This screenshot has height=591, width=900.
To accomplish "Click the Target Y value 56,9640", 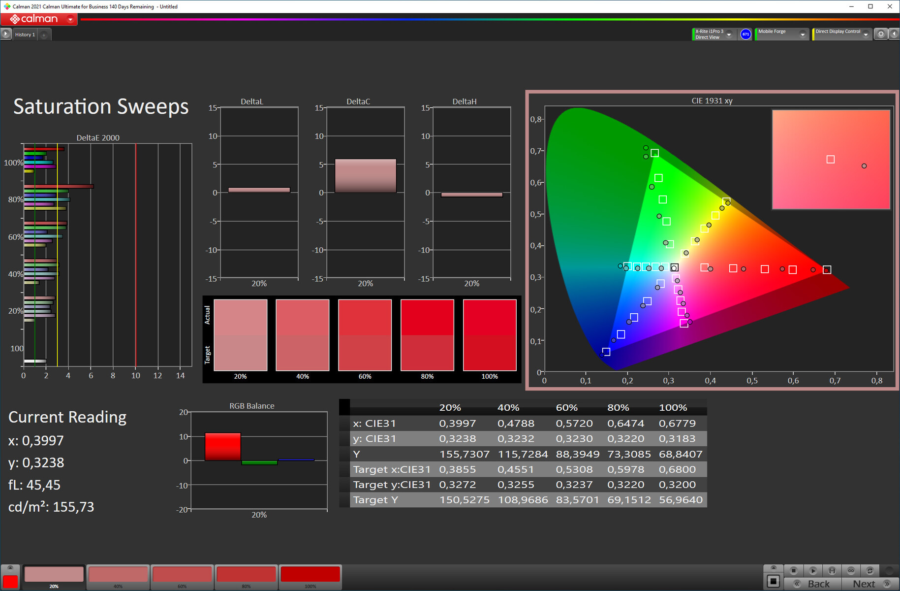I will (681, 500).
